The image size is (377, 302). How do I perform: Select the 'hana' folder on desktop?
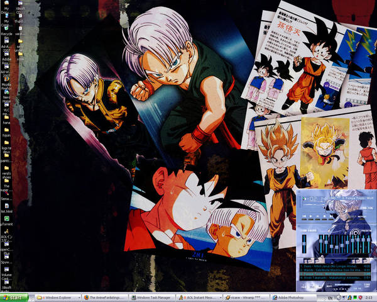[6, 118]
